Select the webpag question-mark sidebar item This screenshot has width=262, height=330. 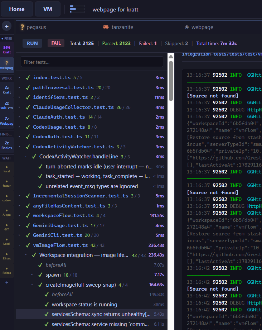coord(7,65)
